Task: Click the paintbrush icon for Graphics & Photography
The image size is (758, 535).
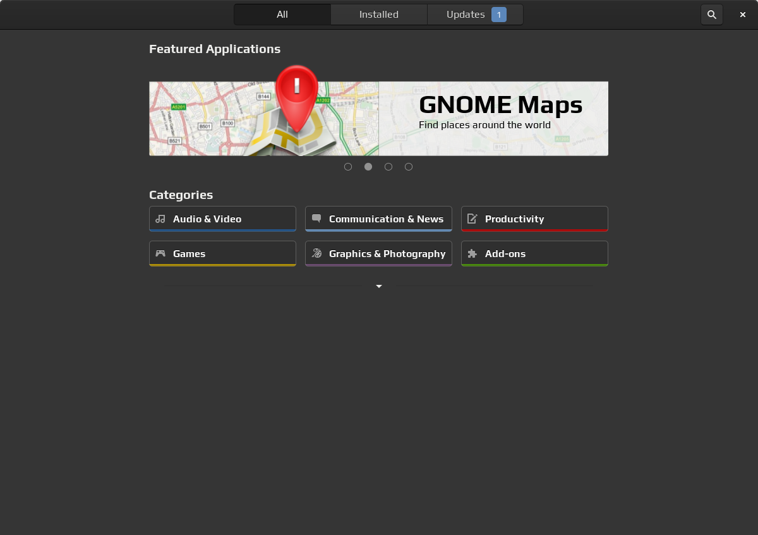Action: click(316, 253)
